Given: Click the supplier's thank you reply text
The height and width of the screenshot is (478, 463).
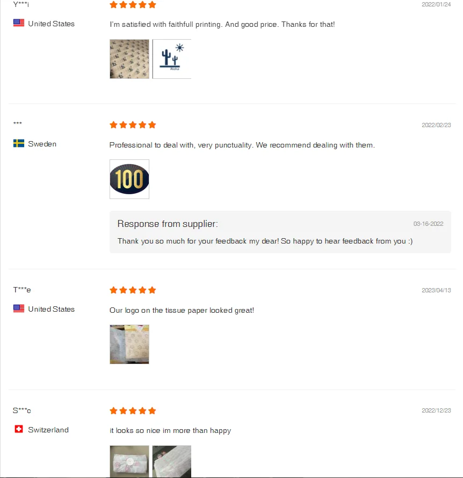Looking at the screenshot, I should coord(265,241).
